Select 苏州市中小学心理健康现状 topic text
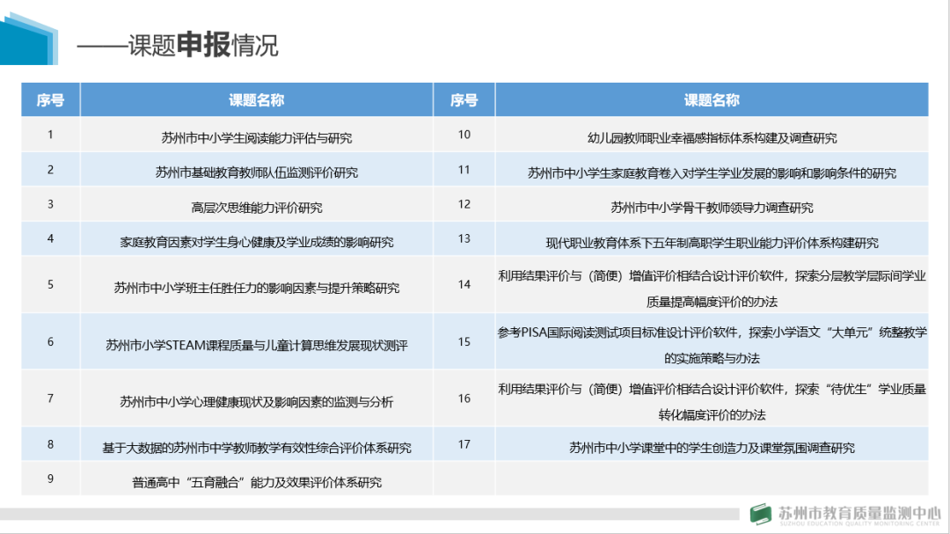Screen dimensions: 950x534 (256, 402)
